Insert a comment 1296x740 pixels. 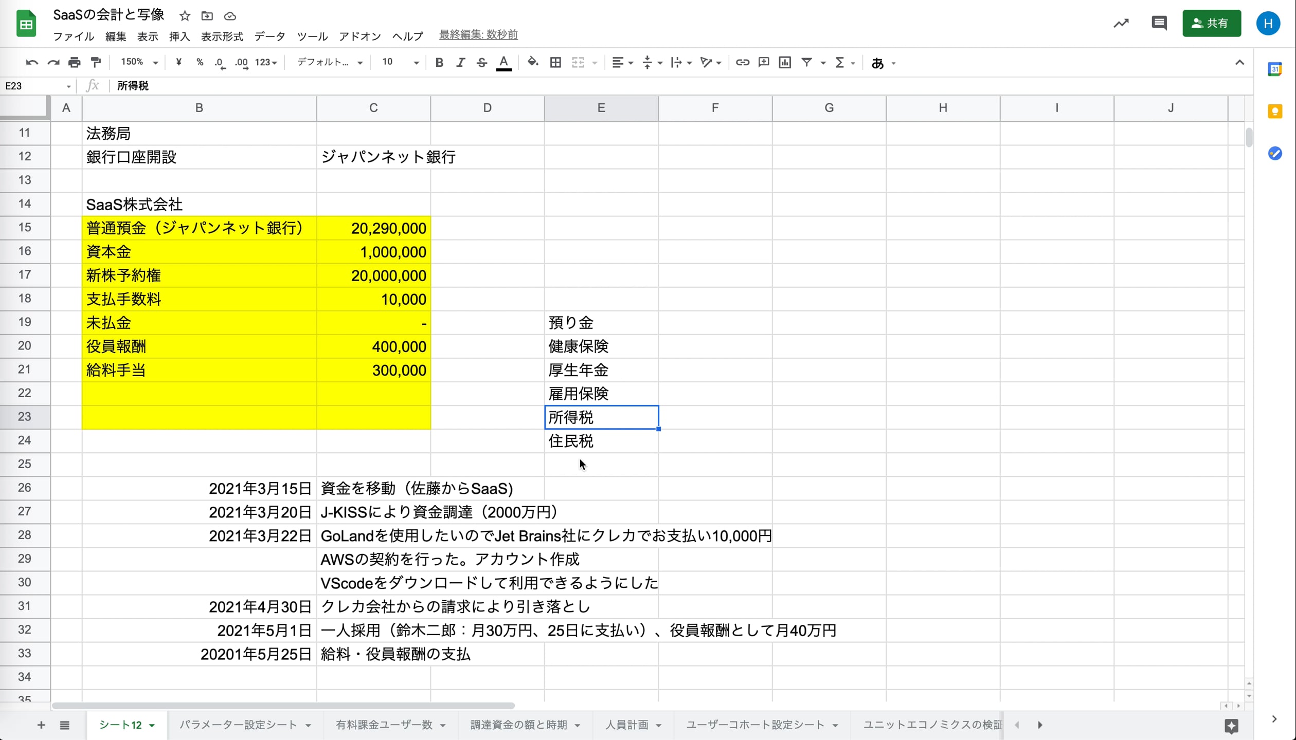pyautogui.click(x=763, y=62)
